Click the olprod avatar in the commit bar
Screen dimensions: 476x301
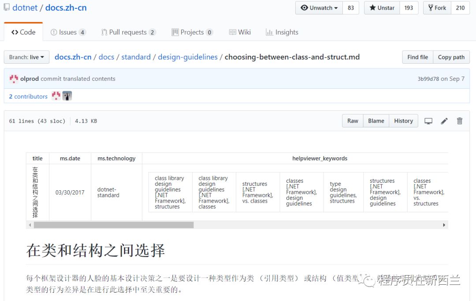point(14,79)
